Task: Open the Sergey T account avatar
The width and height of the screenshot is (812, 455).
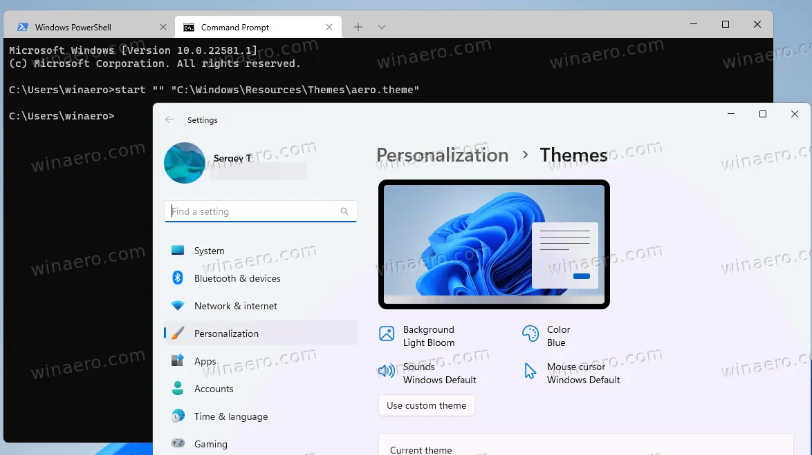Action: 185,163
